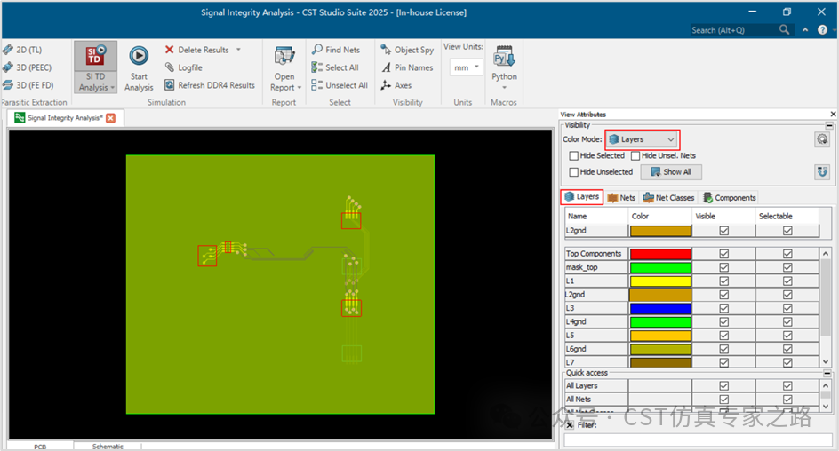Click the Name column header
The image size is (839, 451).
(596, 217)
